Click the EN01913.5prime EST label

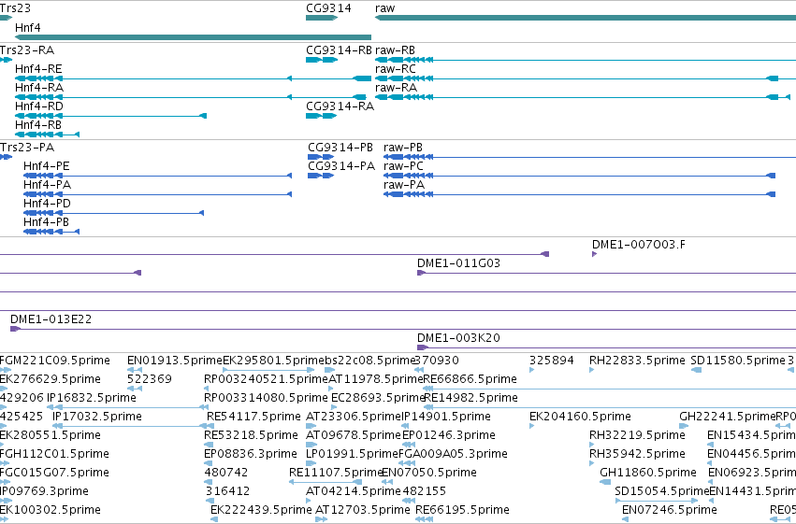pos(175,361)
